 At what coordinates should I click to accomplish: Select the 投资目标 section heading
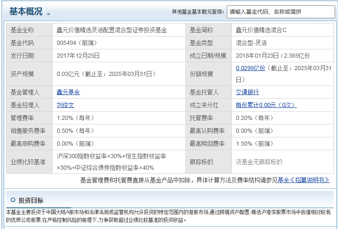[x=31, y=200]
